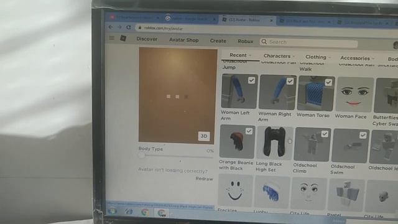This screenshot has width=398, height=224.
Task: Open first Chrome taskbar icon
Action: click(145, 212)
